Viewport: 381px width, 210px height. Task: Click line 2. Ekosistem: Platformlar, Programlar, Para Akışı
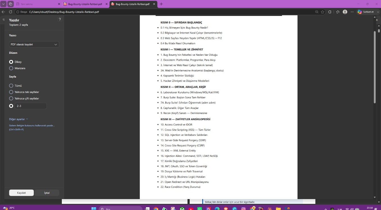(x=188, y=60)
